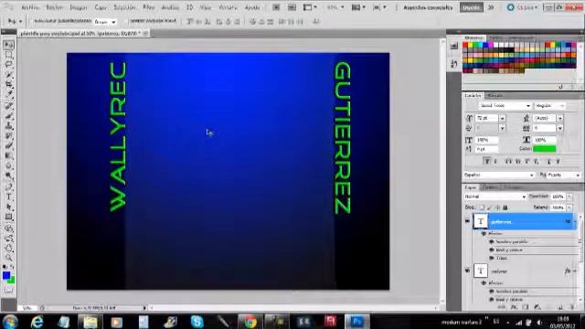Toggle Underline in Character panel
Viewport: 585px width, 329px height.
point(548,161)
